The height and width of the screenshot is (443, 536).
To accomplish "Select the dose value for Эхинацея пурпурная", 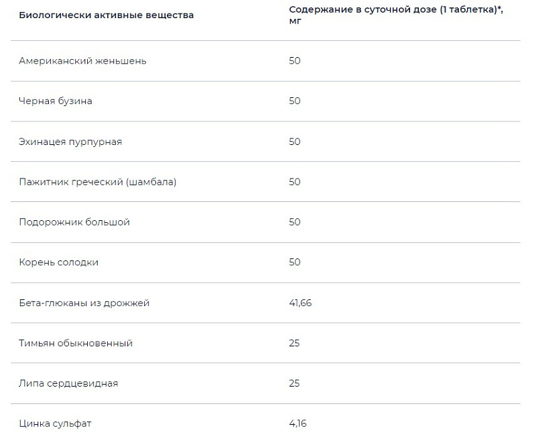I will coord(295,142).
